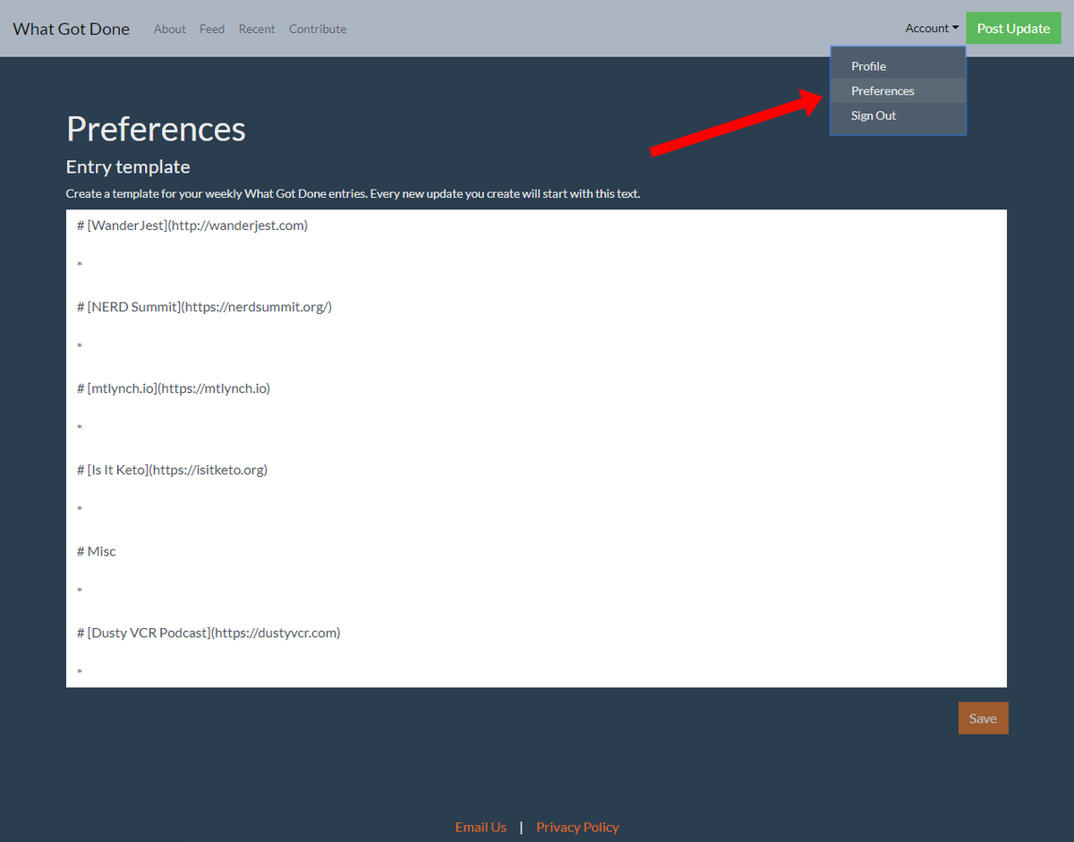The height and width of the screenshot is (842, 1074).
Task: Click the Misc heading line in the template
Action: tap(97, 551)
